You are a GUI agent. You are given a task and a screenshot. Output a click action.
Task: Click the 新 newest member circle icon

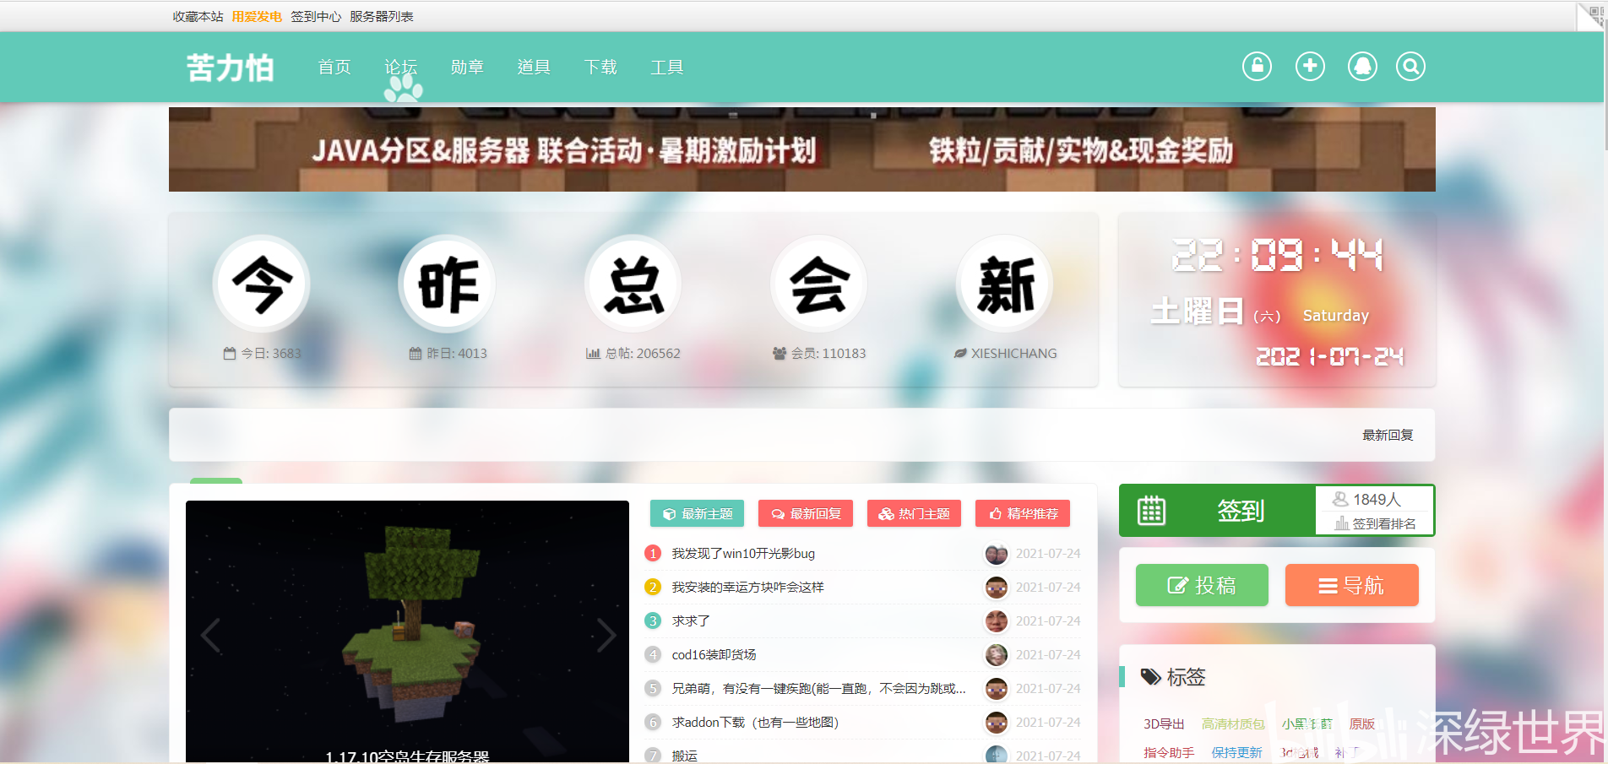[1005, 284]
